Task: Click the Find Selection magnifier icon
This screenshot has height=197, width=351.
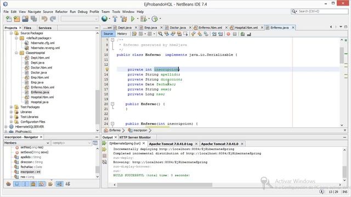Action: click(x=160, y=34)
